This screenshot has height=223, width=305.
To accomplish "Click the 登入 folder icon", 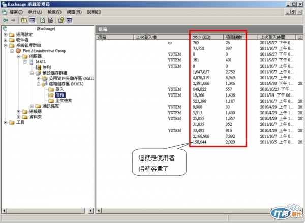I will (x=51, y=89).
